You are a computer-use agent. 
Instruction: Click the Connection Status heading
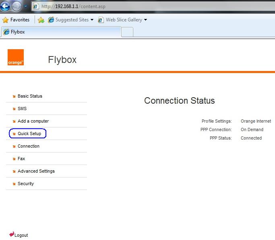(180, 101)
